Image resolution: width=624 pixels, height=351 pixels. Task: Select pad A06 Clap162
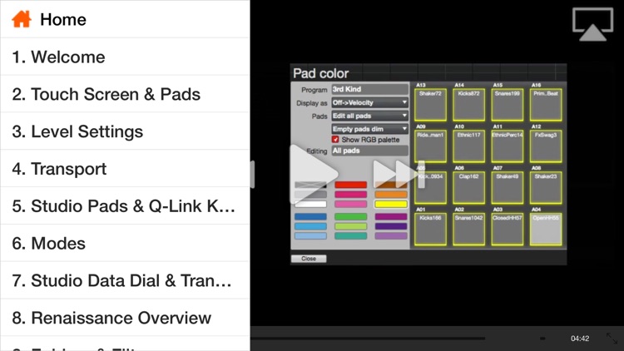[x=468, y=187]
